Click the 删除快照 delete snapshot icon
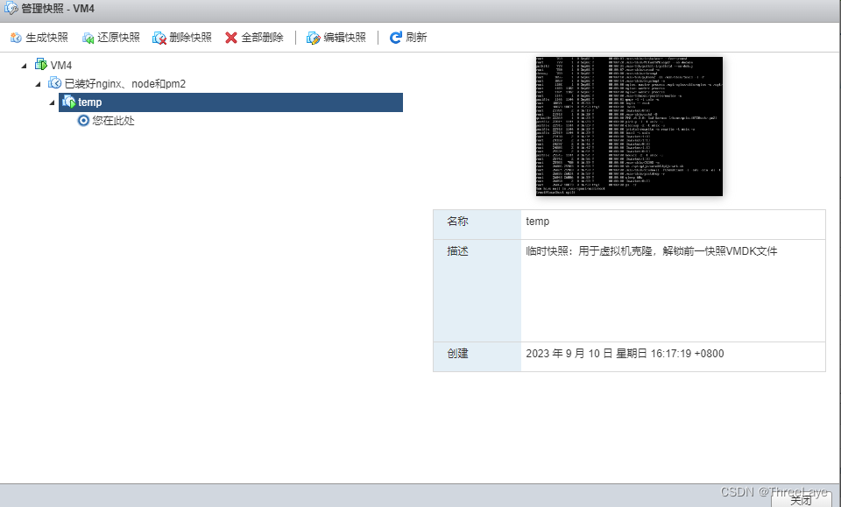This screenshot has width=841, height=507. 159,38
